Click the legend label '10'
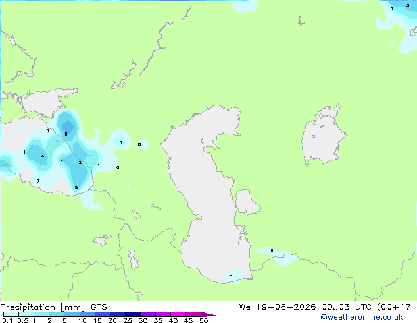Image resolution: width=417 pixels, height=323 pixels. 82,320
